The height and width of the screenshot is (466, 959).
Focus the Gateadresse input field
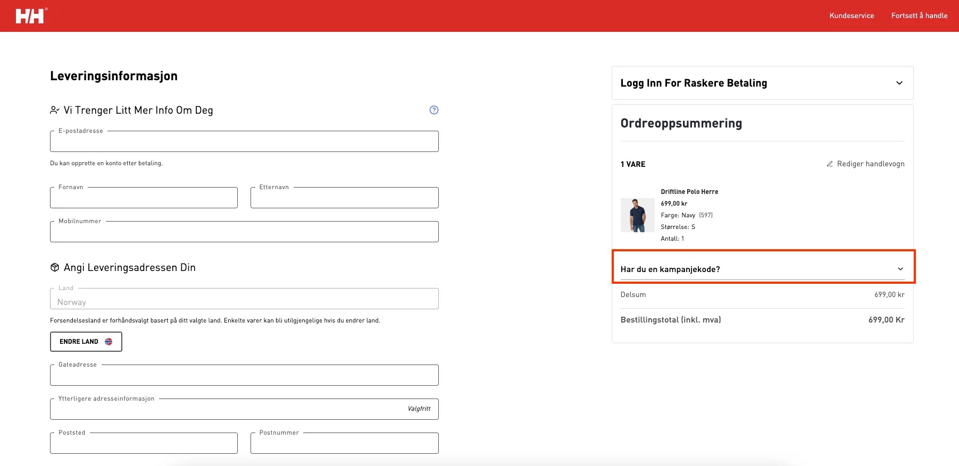(x=244, y=375)
